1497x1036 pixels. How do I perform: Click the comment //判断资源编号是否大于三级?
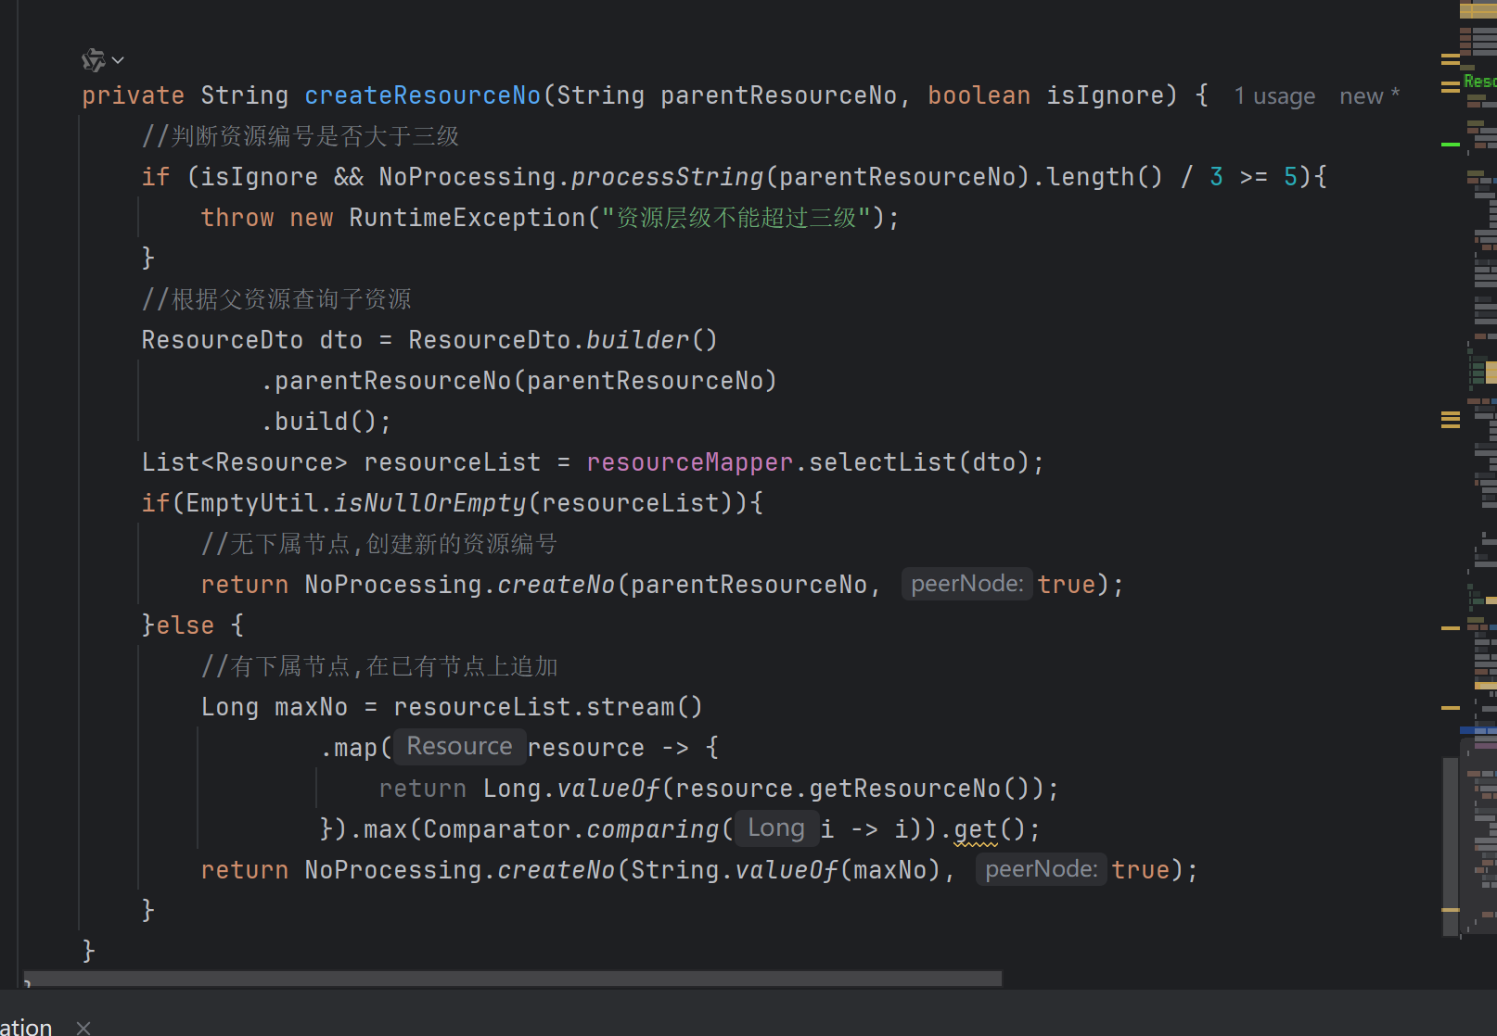[x=301, y=136]
